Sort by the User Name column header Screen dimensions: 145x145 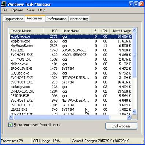pyautogui.click(x=75, y=31)
